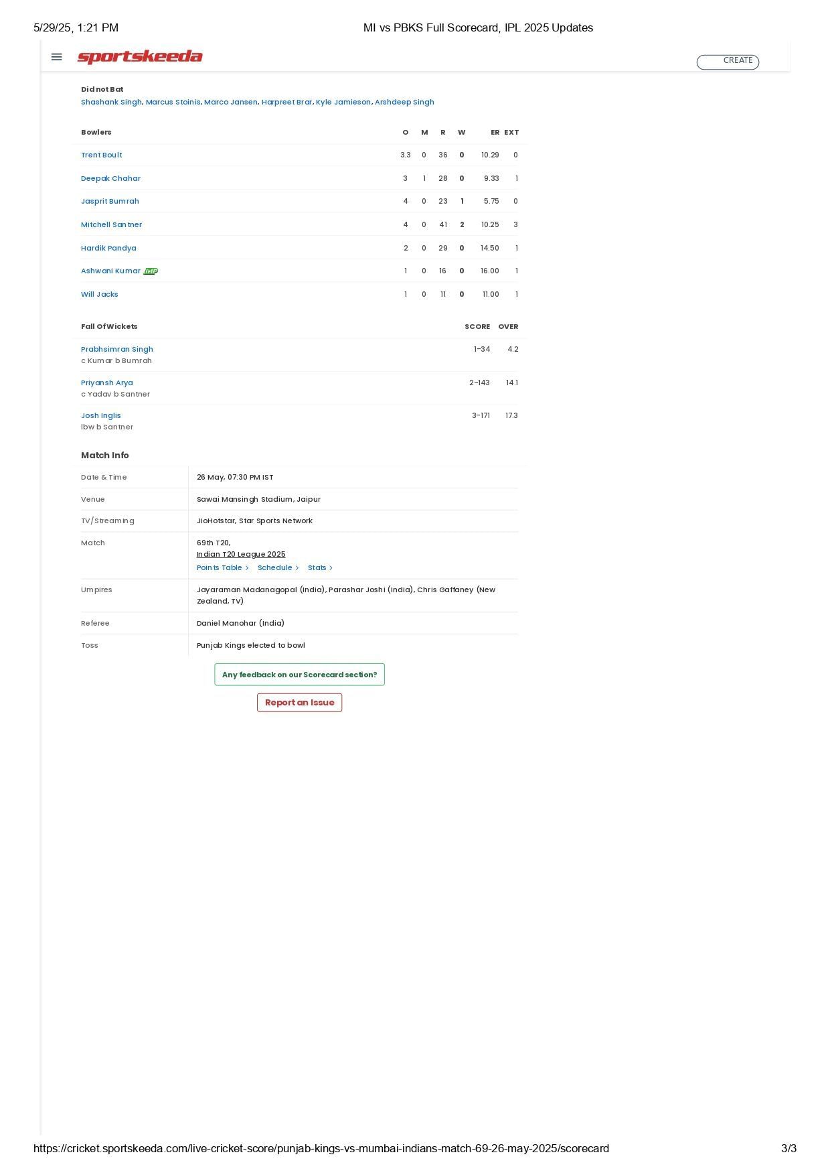Open the Stats link
Image resolution: width=830 pixels, height=1175 pixels.
click(320, 568)
